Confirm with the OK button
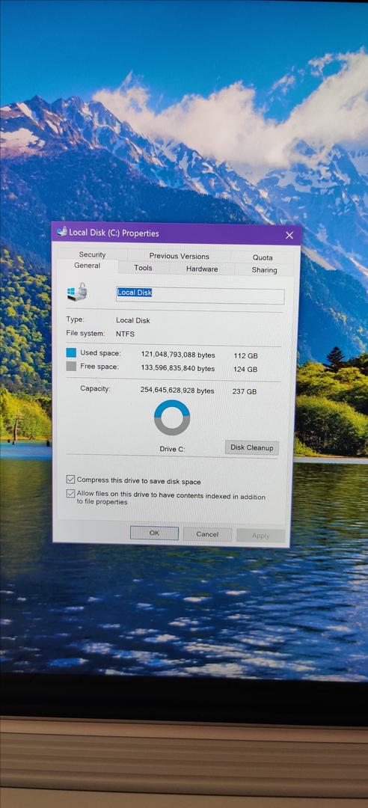This screenshot has width=368, height=808. (x=155, y=533)
